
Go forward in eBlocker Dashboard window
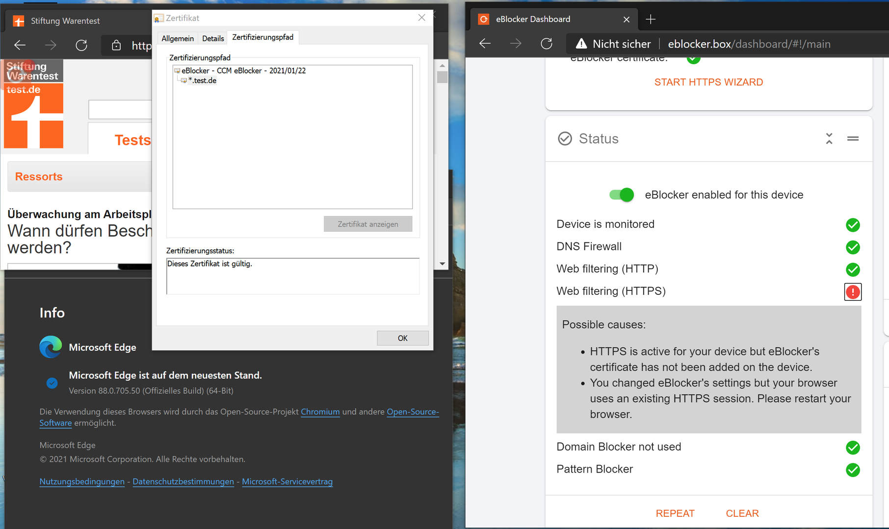coord(516,44)
